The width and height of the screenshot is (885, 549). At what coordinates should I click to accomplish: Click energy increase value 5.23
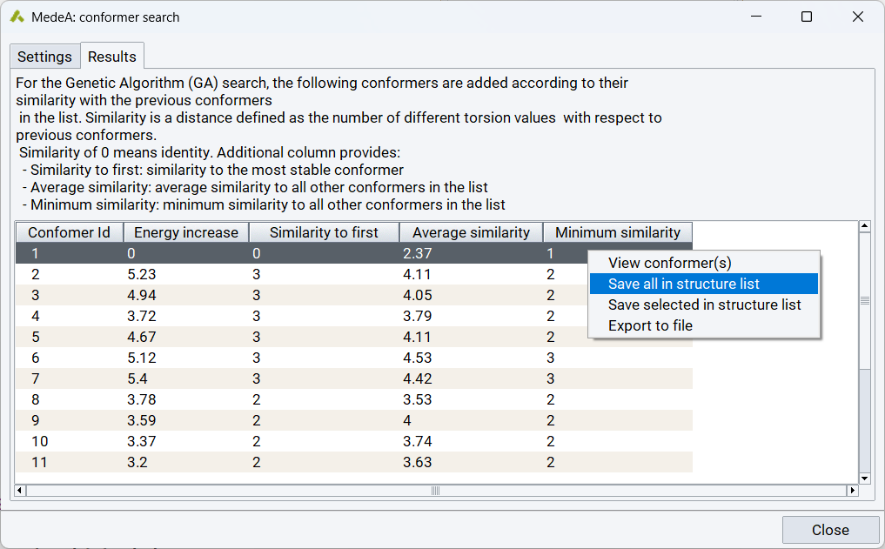tap(142, 274)
